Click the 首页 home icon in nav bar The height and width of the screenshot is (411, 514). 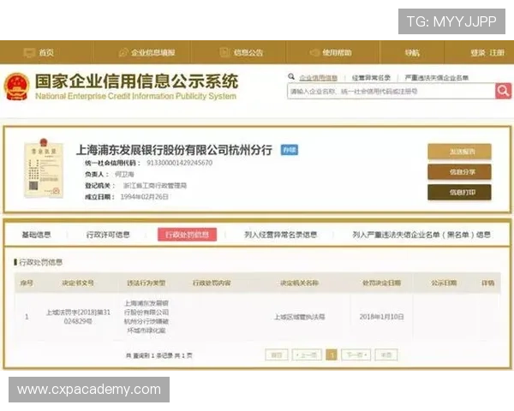(29, 52)
